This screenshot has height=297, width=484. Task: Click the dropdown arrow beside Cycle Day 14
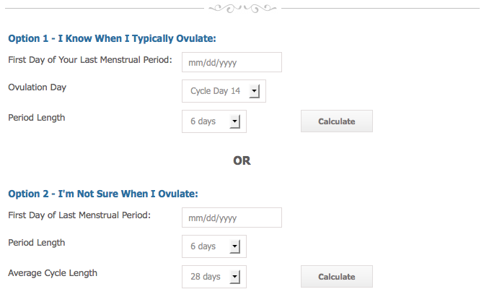pos(255,91)
